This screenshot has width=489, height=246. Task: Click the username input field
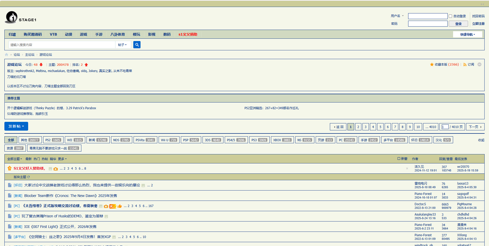[x=428, y=16]
